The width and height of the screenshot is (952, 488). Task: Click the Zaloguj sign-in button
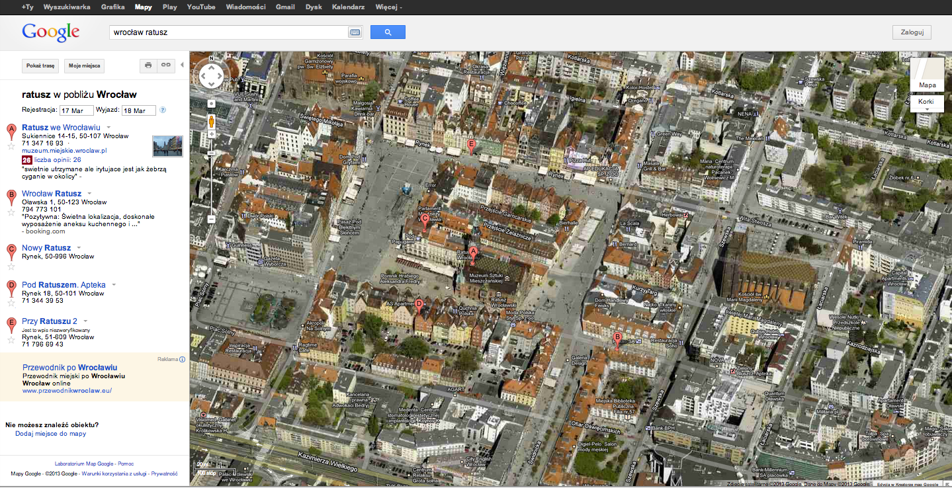click(912, 32)
